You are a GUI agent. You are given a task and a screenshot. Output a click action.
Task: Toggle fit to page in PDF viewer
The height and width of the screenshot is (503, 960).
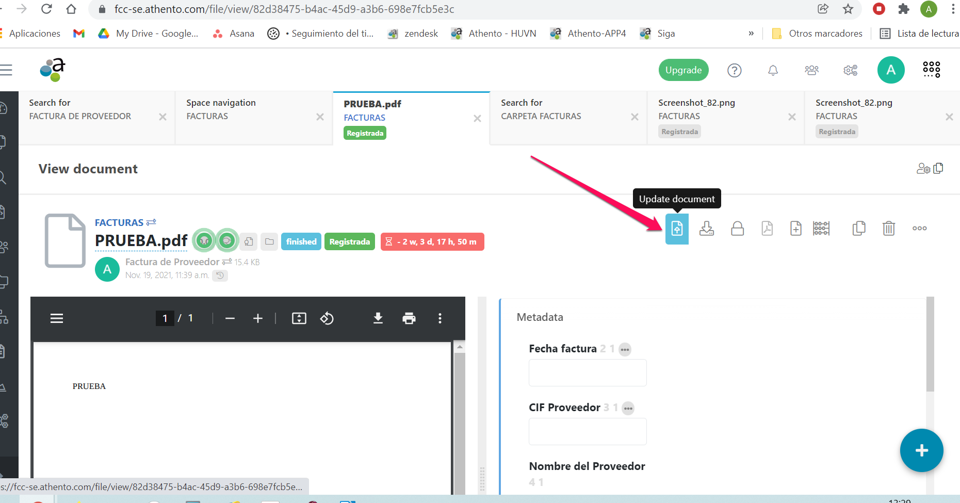tap(299, 318)
